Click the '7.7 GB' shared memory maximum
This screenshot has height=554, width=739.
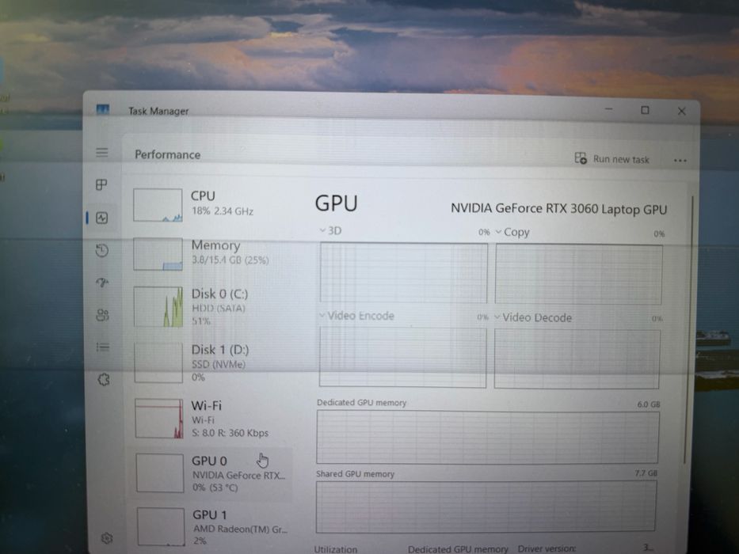point(646,473)
